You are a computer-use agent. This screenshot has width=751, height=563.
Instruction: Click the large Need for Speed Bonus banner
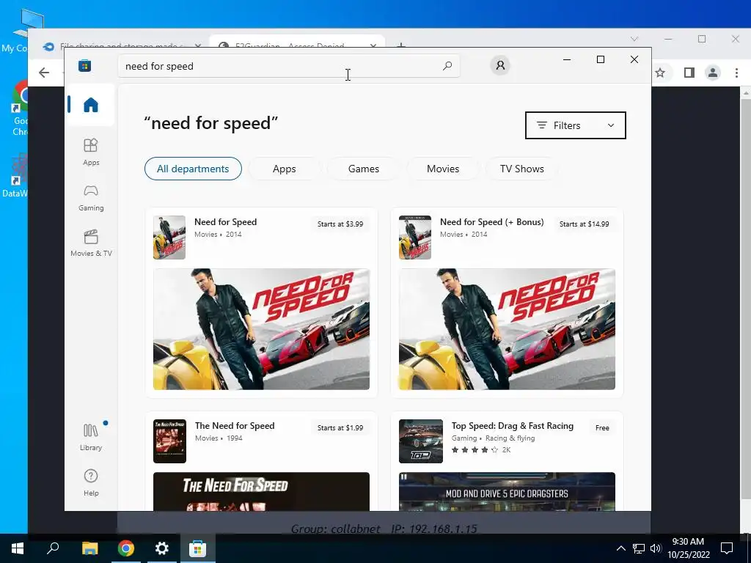[x=507, y=329]
